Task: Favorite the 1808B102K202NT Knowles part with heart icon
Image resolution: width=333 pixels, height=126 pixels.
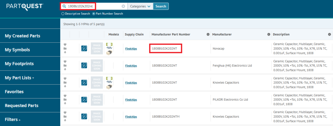Action: 65,78
